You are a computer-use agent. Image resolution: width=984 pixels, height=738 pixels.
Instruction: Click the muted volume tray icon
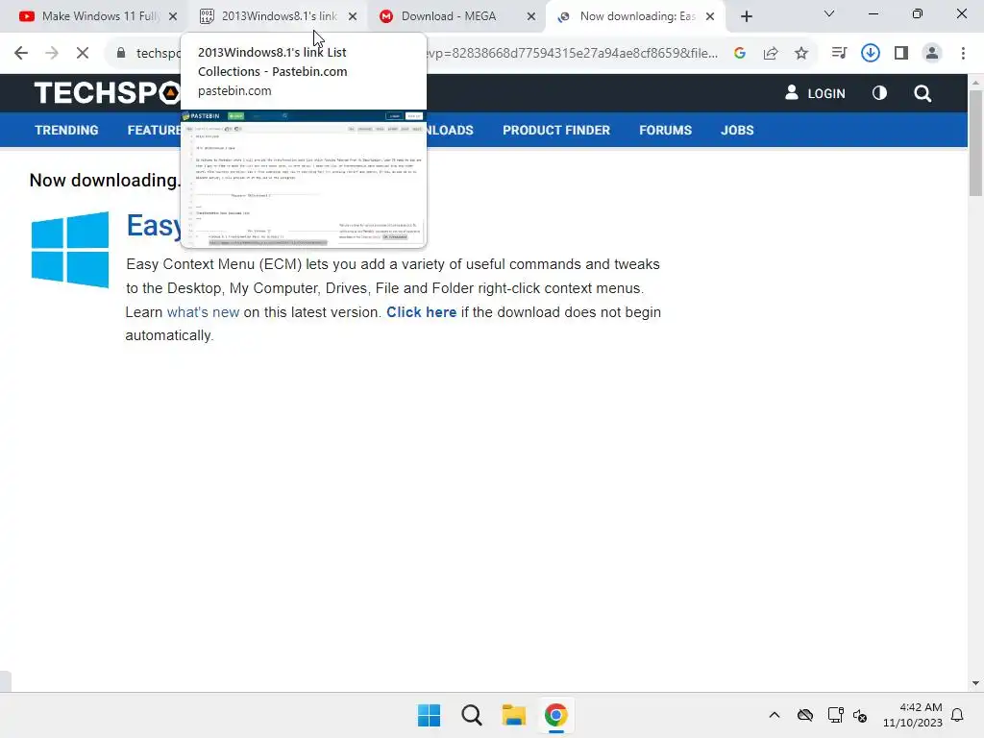(x=860, y=715)
